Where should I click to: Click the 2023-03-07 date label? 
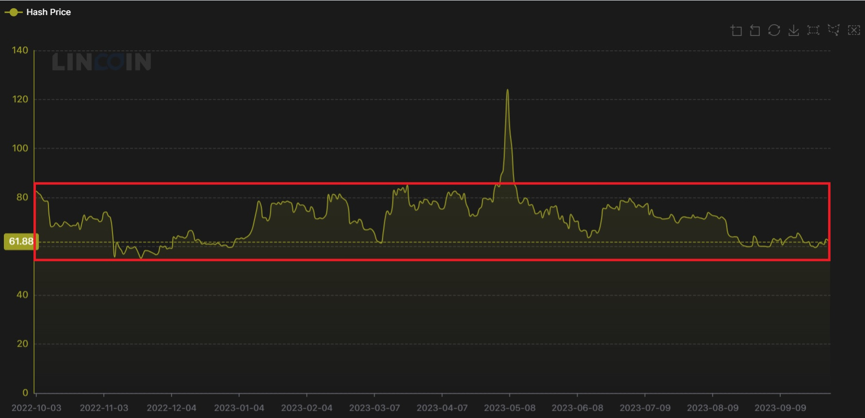tap(375, 408)
